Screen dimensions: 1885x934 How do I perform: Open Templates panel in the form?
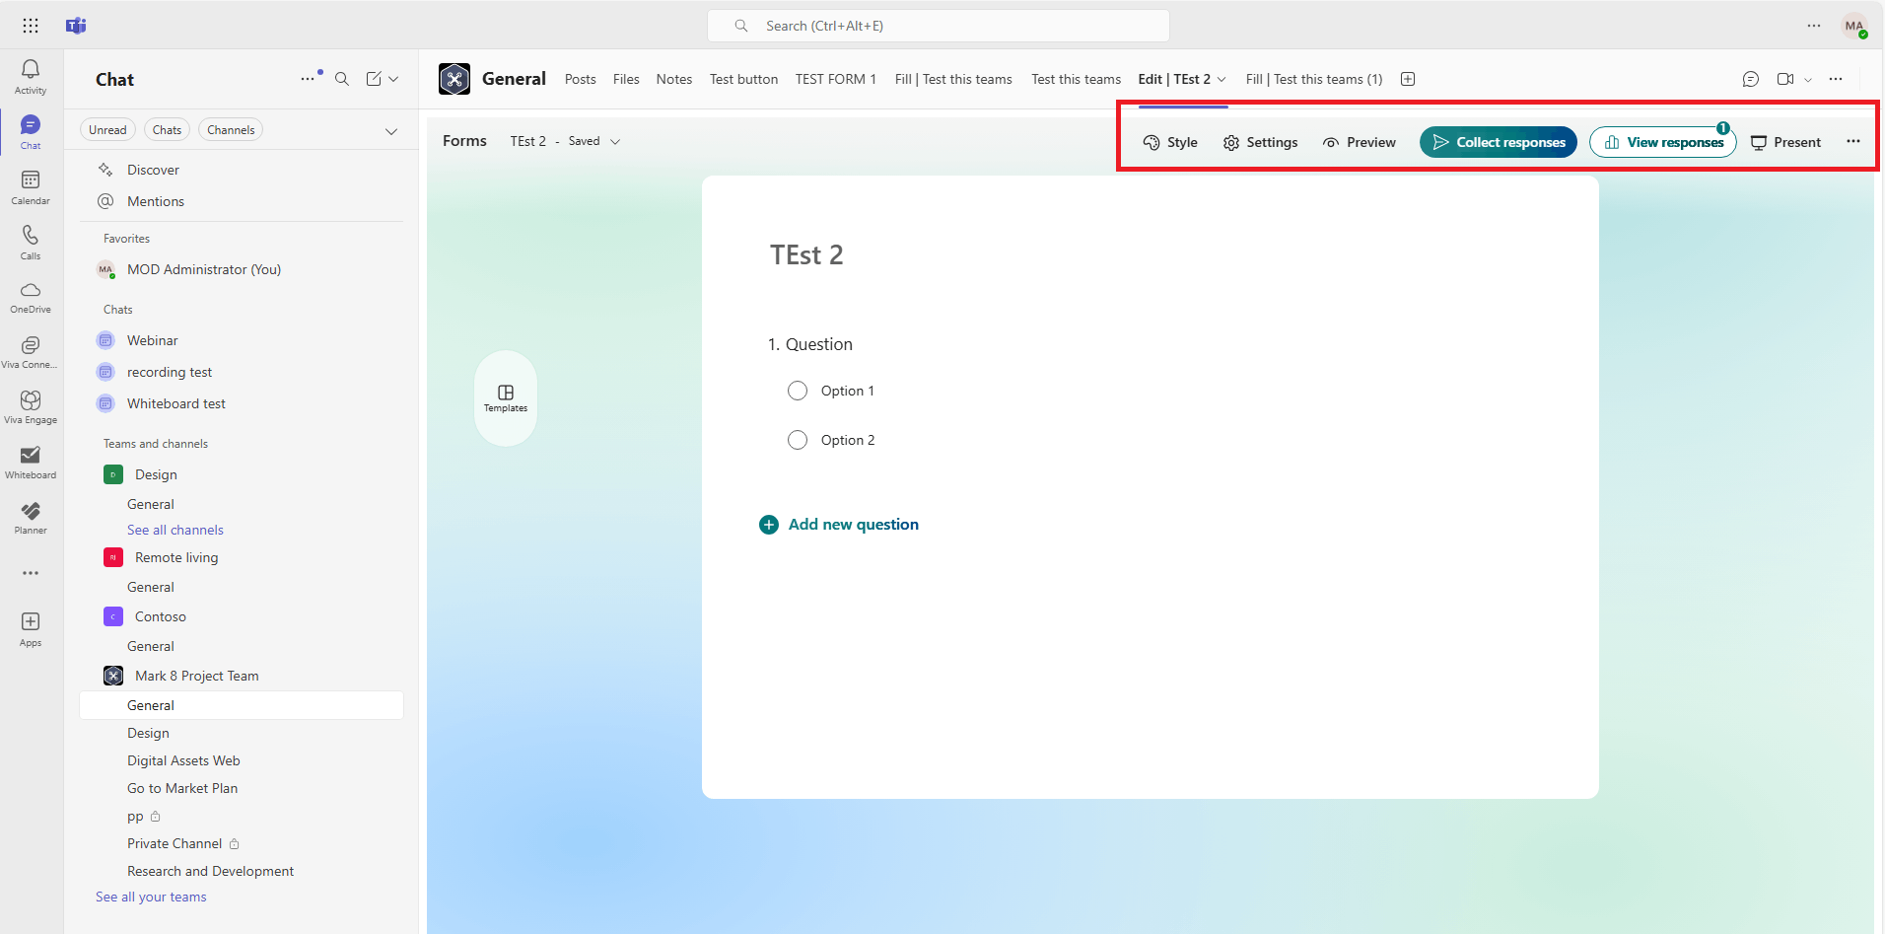pyautogui.click(x=506, y=398)
